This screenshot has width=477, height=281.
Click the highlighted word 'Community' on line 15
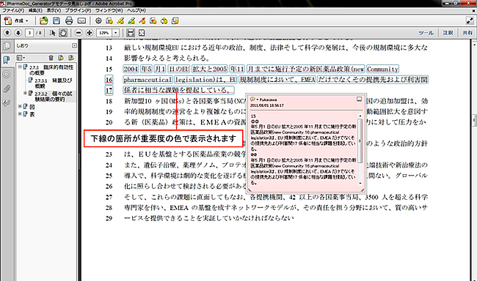pyautogui.click(x=382, y=69)
